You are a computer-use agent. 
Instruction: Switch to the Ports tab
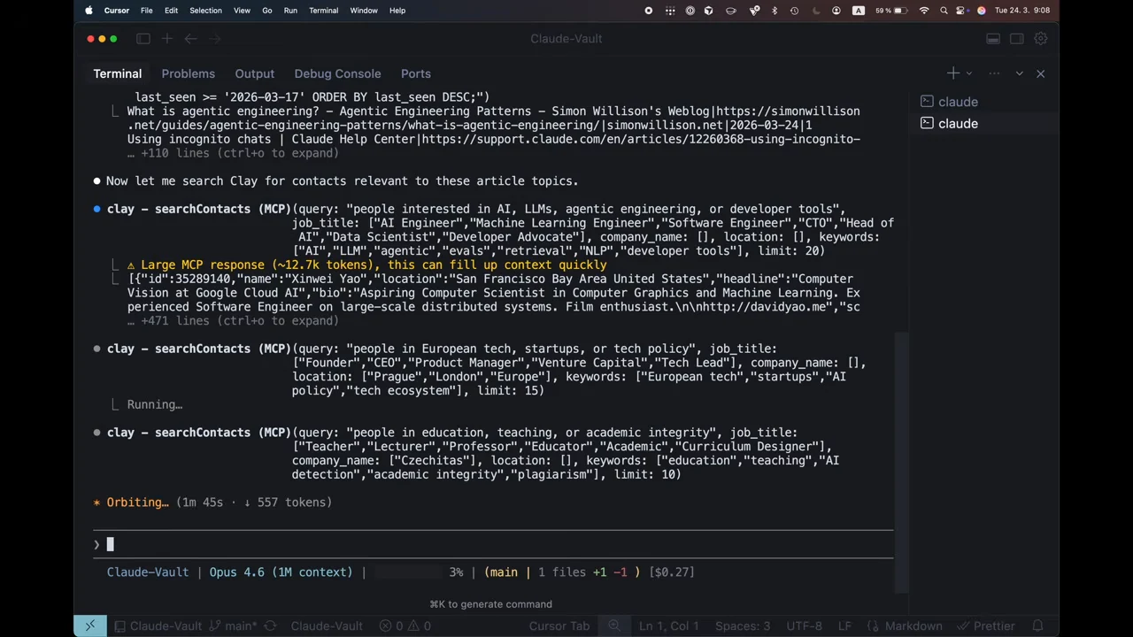416,73
